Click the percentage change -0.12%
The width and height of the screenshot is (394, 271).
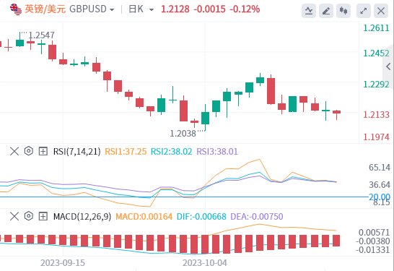point(245,9)
